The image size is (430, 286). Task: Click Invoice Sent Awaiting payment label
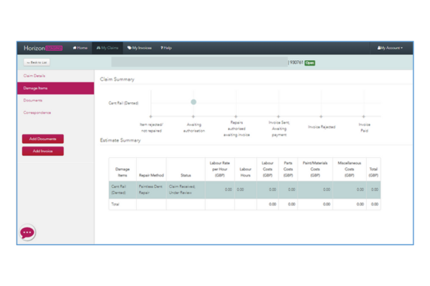click(279, 129)
